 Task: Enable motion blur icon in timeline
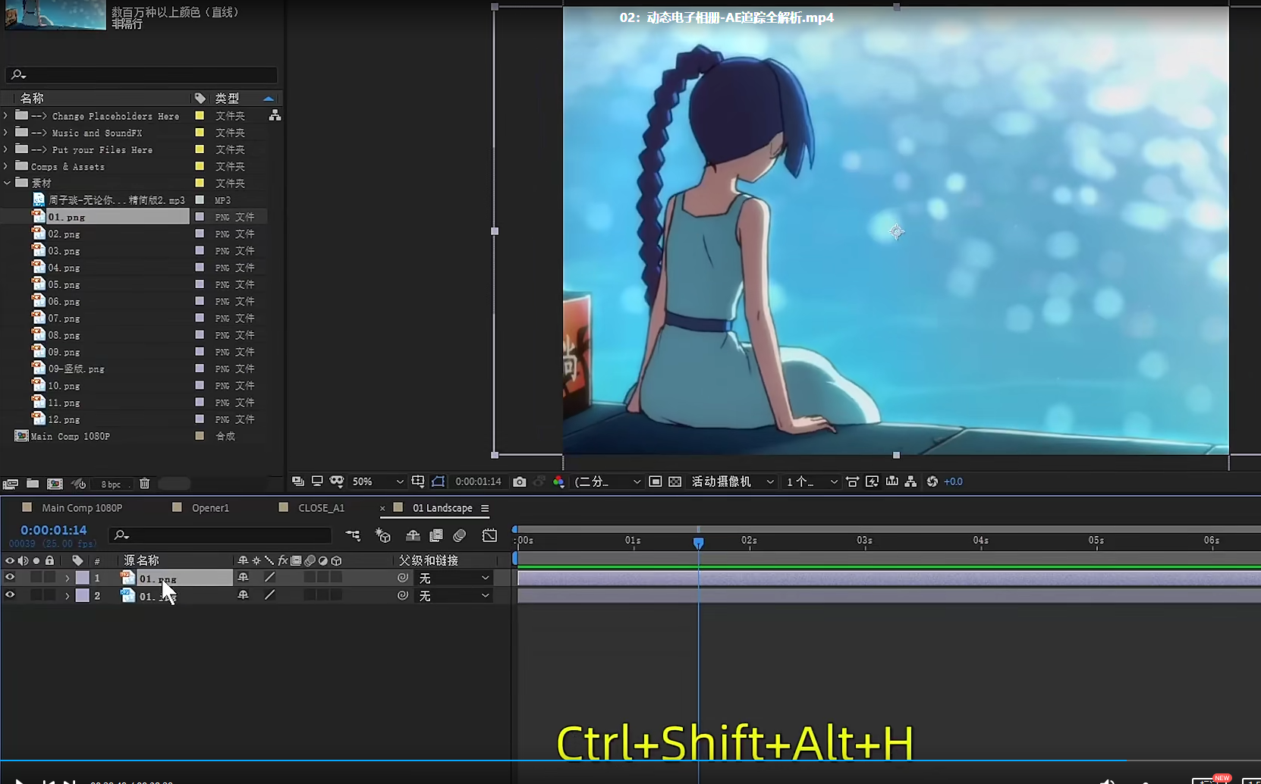pos(459,535)
